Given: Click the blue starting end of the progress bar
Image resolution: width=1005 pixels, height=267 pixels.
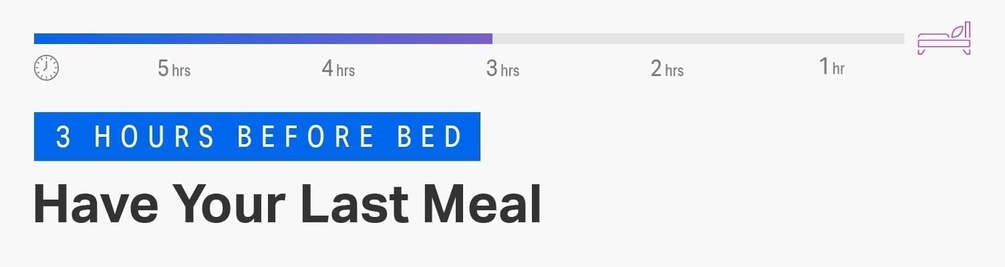Looking at the screenshot, I should pos(39,39).
